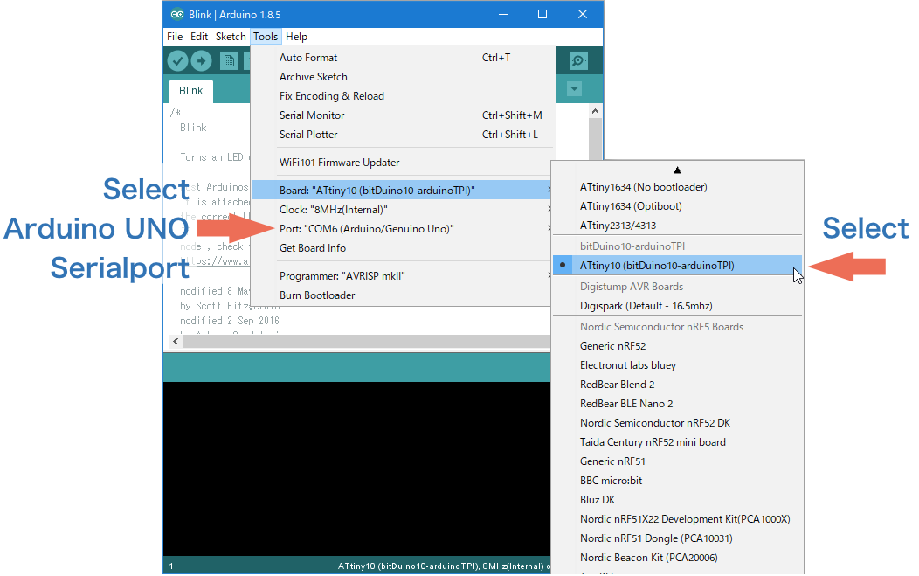The width and height of the screenshot is (919, 576).
Task: Expand the Programmer "AVRISP mkII" submenu
Action: pyautogui.click(x=402, y=275)
